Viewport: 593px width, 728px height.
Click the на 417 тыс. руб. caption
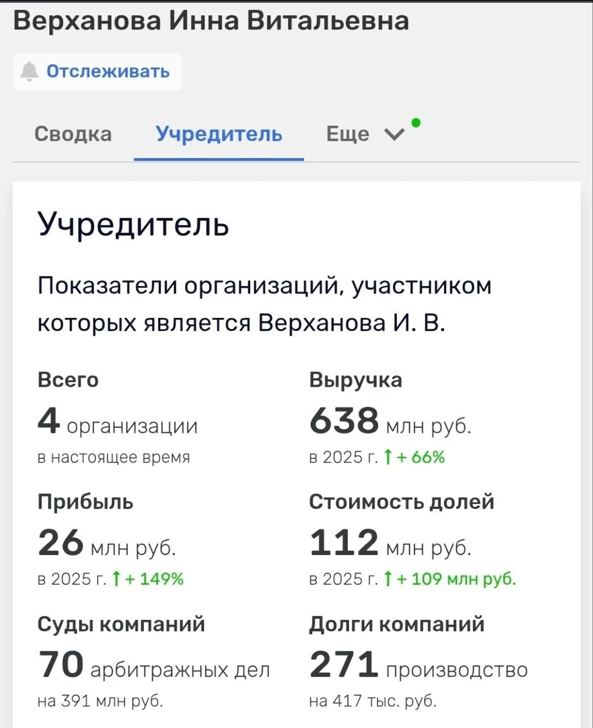pos(372,701)
